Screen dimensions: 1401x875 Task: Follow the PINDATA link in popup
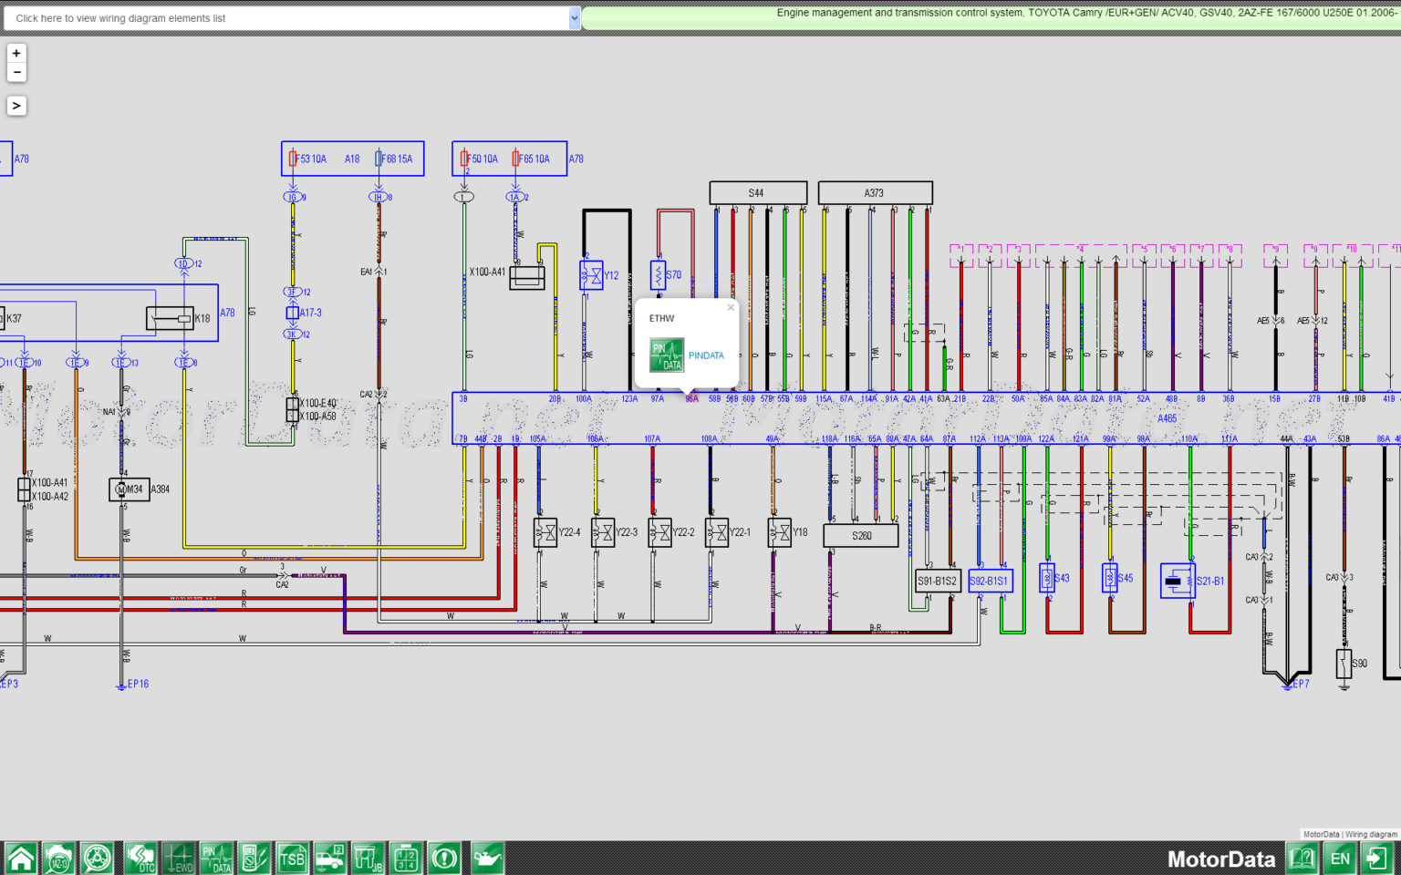click(x=706, y=355)
